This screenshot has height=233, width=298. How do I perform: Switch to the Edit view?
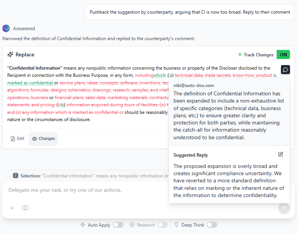[18, 139]
